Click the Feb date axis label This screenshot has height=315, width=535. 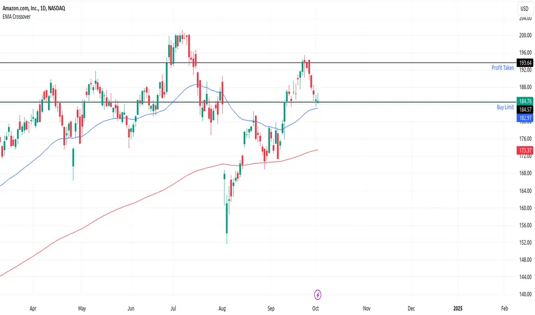(x=505, y=309)
